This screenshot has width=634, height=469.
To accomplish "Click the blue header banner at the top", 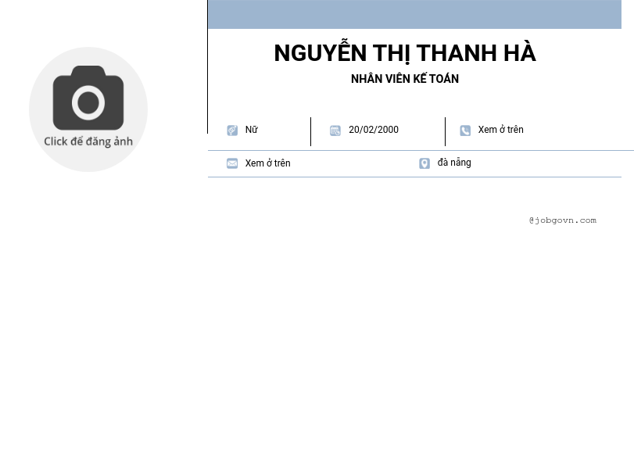I will (x=414, y=14).
